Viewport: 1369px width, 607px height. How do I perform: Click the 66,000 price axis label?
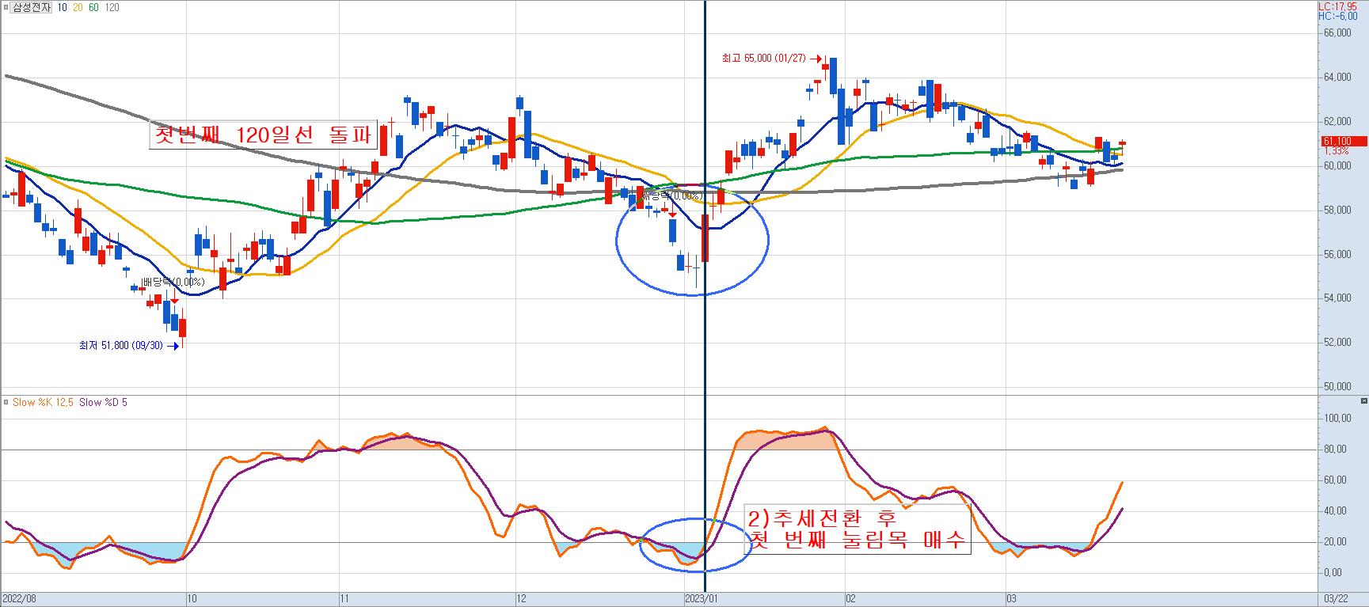point(1337,33)
